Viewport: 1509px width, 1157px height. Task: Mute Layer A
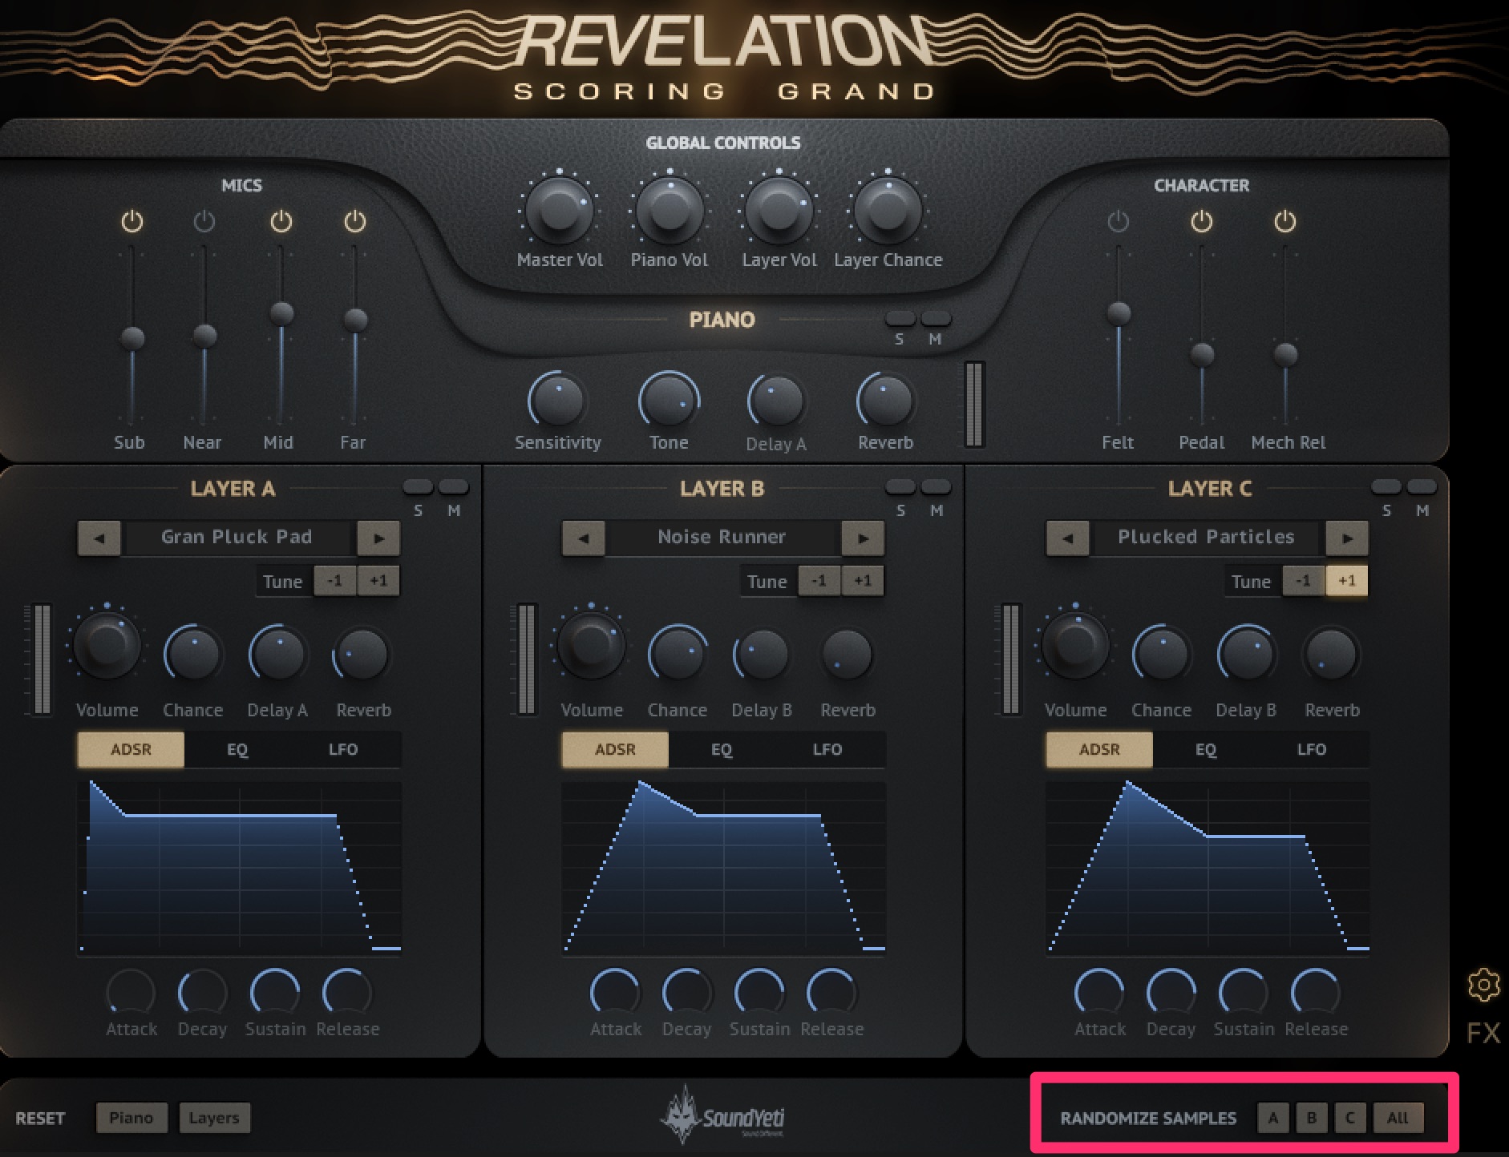point(455,486)
